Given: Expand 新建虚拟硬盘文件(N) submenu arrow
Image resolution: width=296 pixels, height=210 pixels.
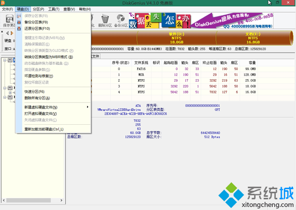Looking at the screenshot, I should click(88, 107).
